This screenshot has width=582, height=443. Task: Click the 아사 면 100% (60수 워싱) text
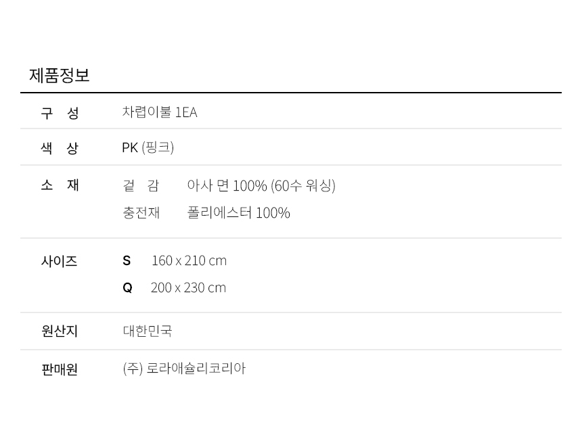[261, 185]
